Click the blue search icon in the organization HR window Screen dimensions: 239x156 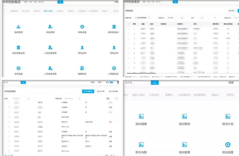pos(60,2)
